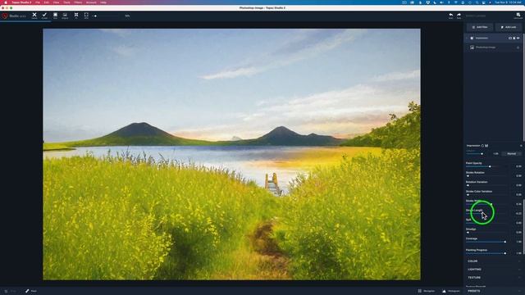Click the Impression filter layer icon
Image resolution: width=525 pixels, height=295 pixels.
click(472, 39)
